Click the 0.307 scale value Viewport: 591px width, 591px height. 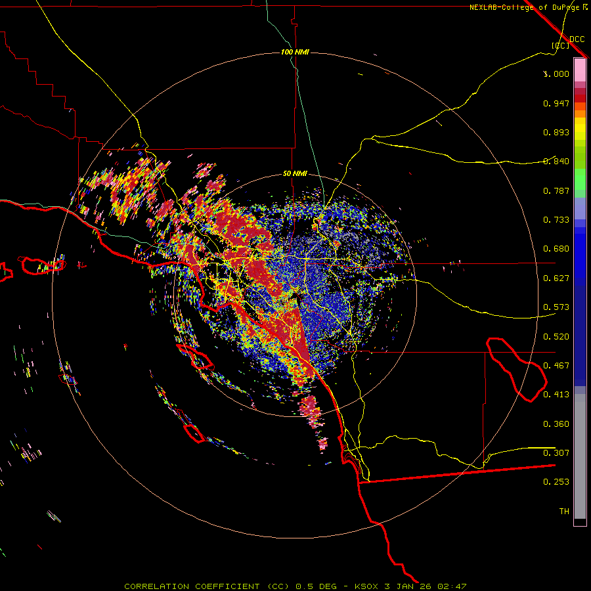pyautogui.click(x=556, y=453)
